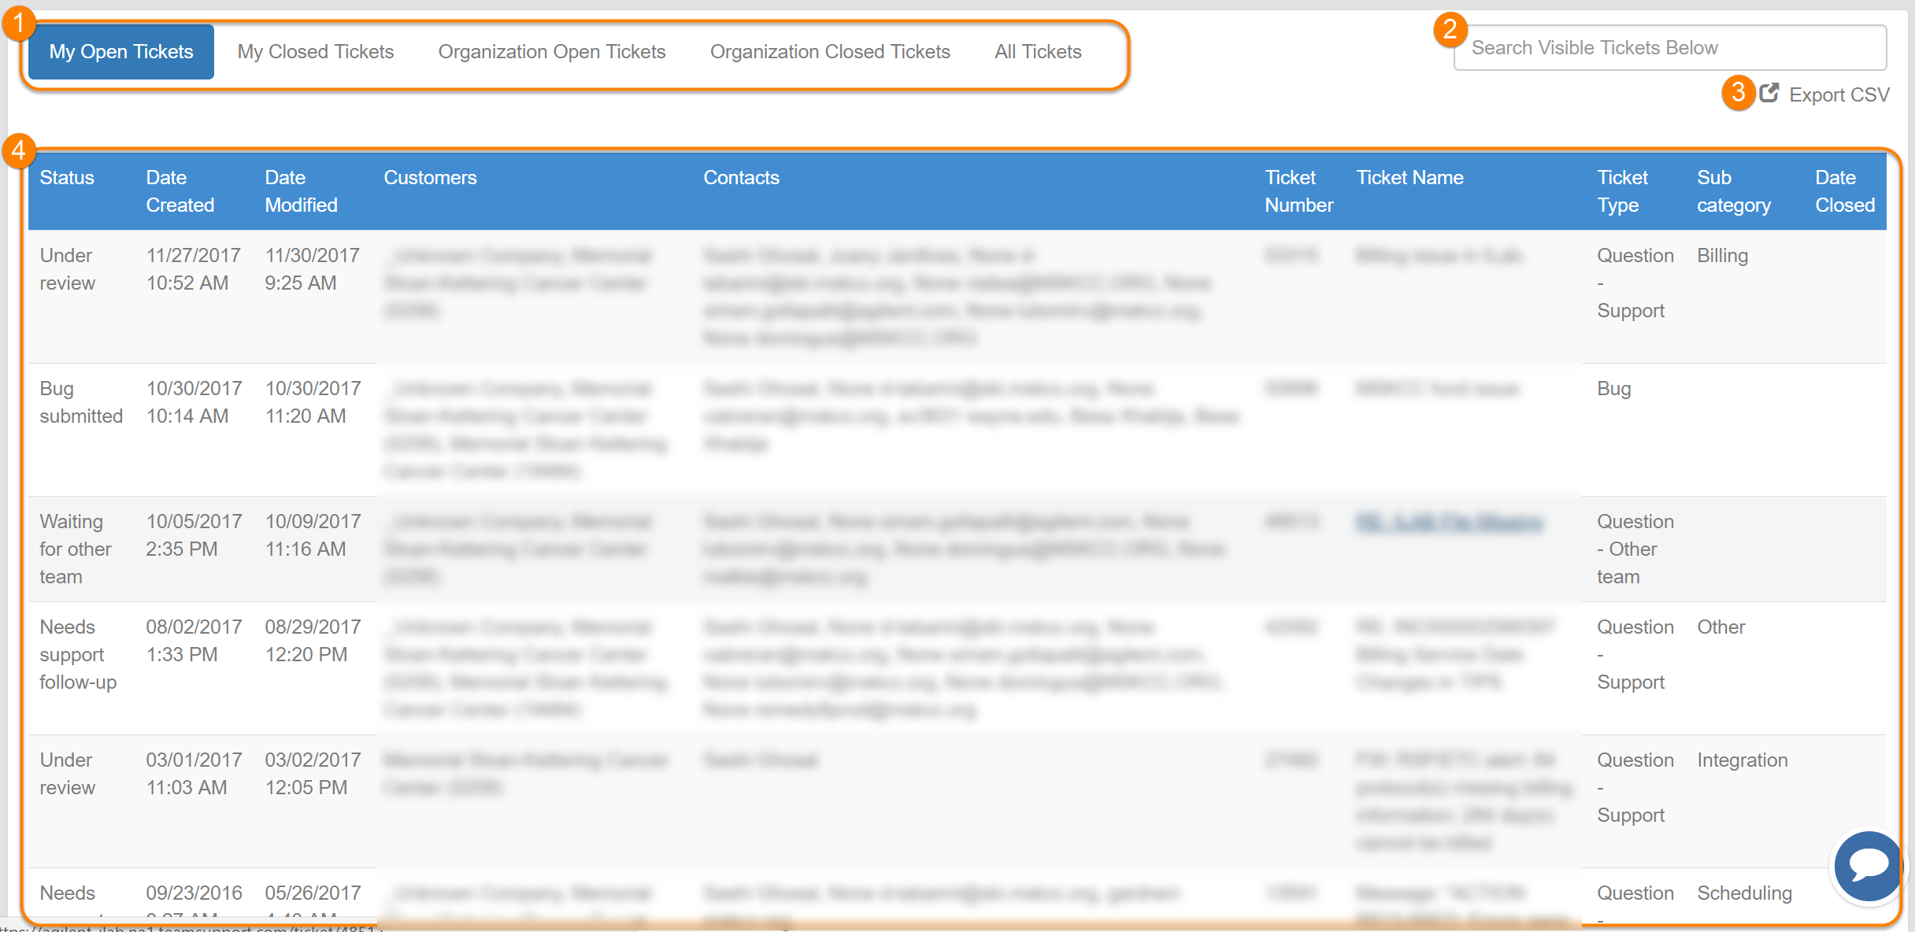Sort by Date Modified column header
Screen dimensions: 1915x932
click(x=301, y=191)
